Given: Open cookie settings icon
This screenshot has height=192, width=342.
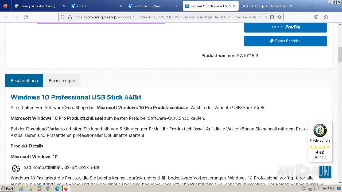Looking at the screenshot, I should pos(16,169).
